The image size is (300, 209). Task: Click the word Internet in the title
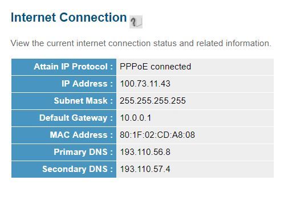pyautogui.click(x=34, y=18)
